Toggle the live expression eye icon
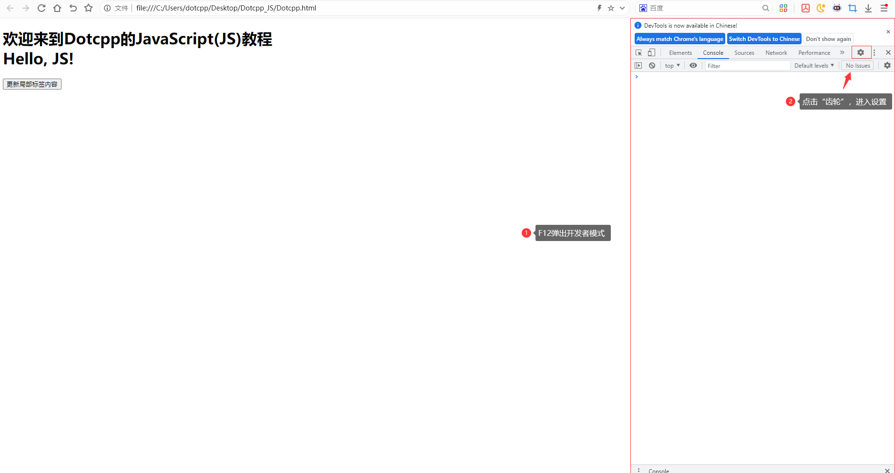The height and width of the screenshot is (473, 895). (693, 66)
